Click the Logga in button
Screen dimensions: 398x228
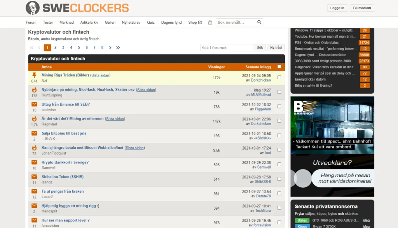coord(337,8)
